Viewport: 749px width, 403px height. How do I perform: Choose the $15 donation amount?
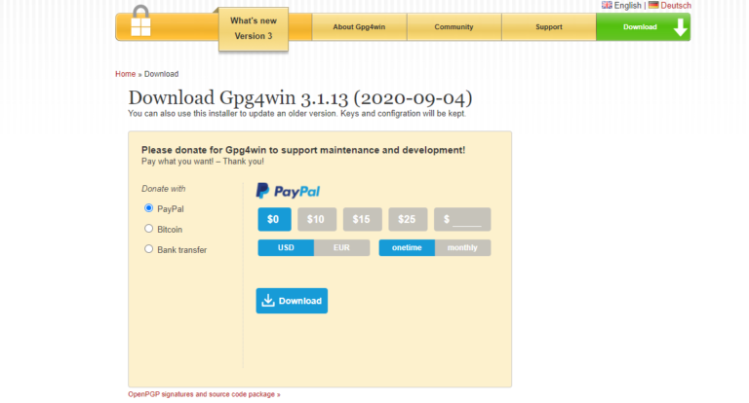pyautogui.click(x=362, y=219)
